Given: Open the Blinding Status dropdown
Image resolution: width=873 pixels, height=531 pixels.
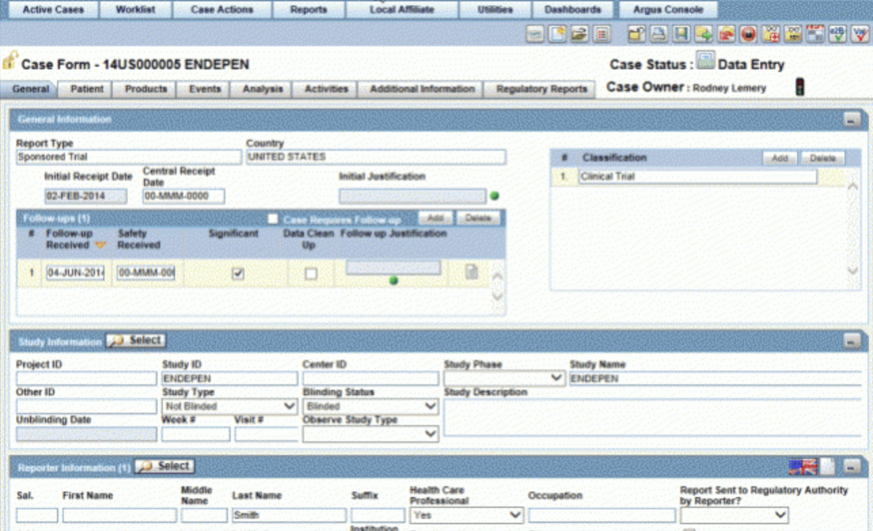Looking at the screenshot, I should [x=430, y=406].
